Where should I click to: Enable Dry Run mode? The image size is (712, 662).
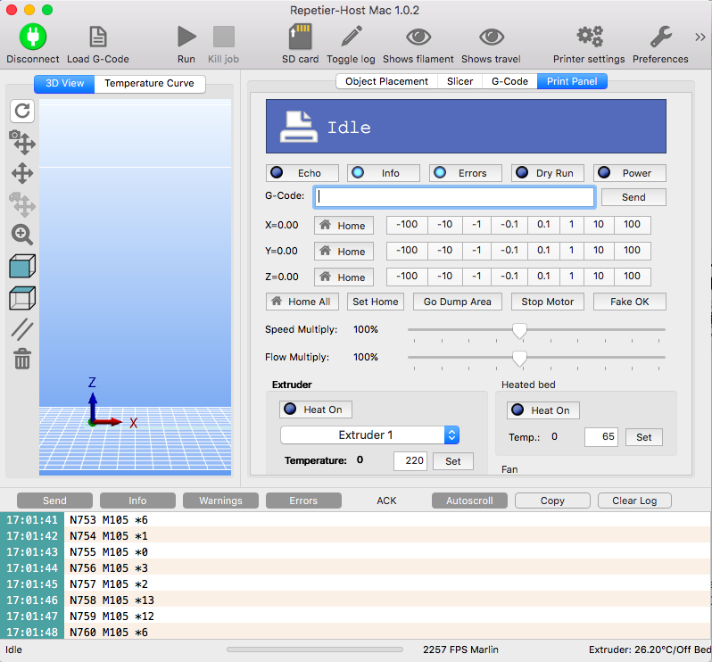[548, 173]
